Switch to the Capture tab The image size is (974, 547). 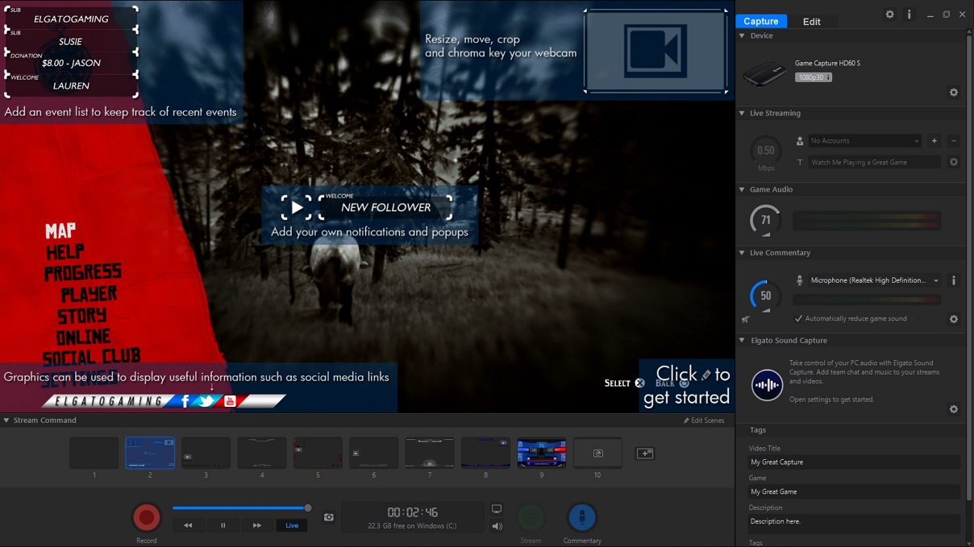[761, 21]
